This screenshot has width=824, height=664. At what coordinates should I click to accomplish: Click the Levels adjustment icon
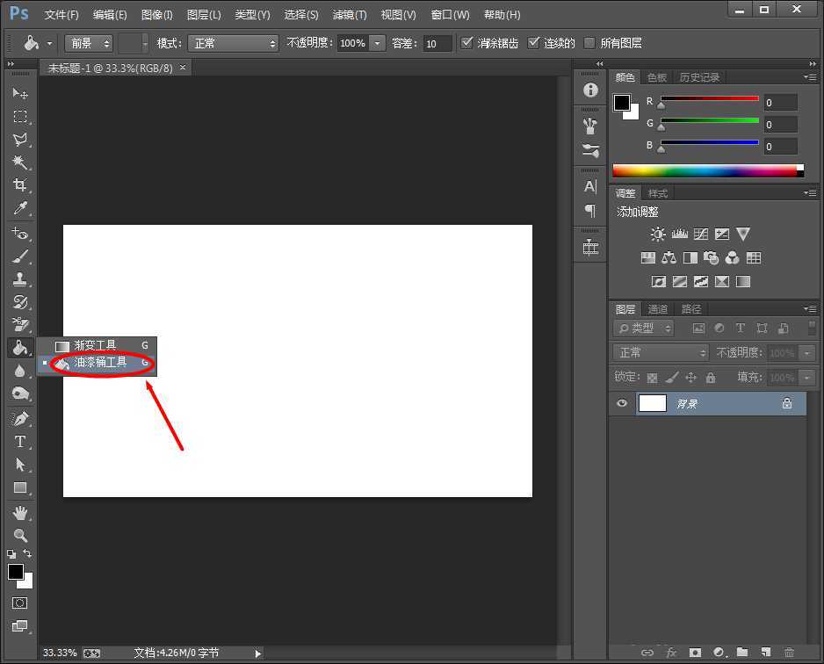point(679,234)
